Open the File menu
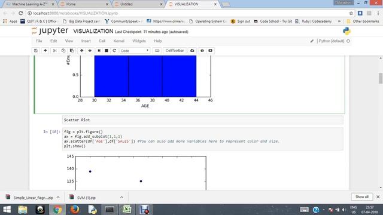383x215 pixels. (x=39, y=41)
